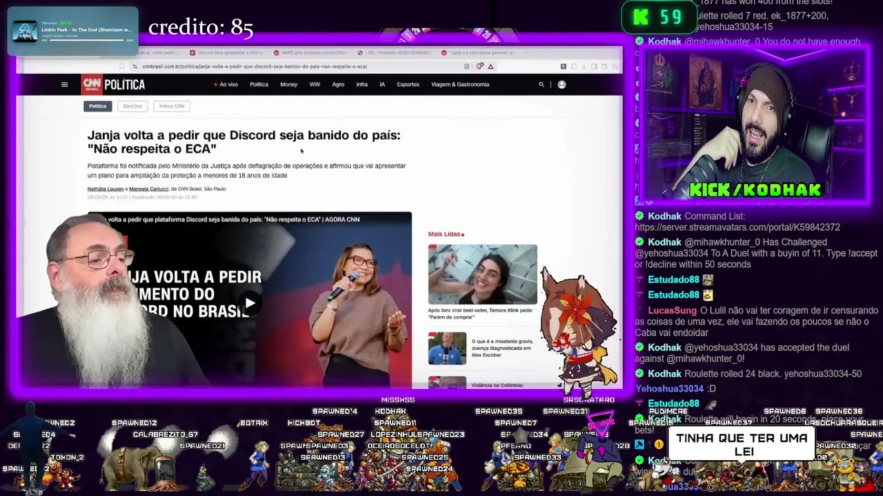Switch to the Índice CNN pill tab

click(x=172, y=106)
